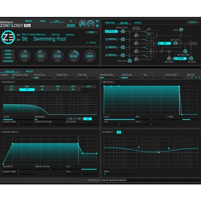Select the -12 filter slope
Viewport: 201px width, 201px height.
pos(71,119)
